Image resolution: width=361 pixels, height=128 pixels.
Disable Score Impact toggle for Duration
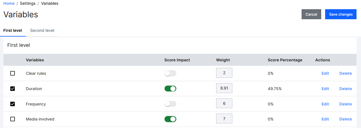click(x=170, y=89)
